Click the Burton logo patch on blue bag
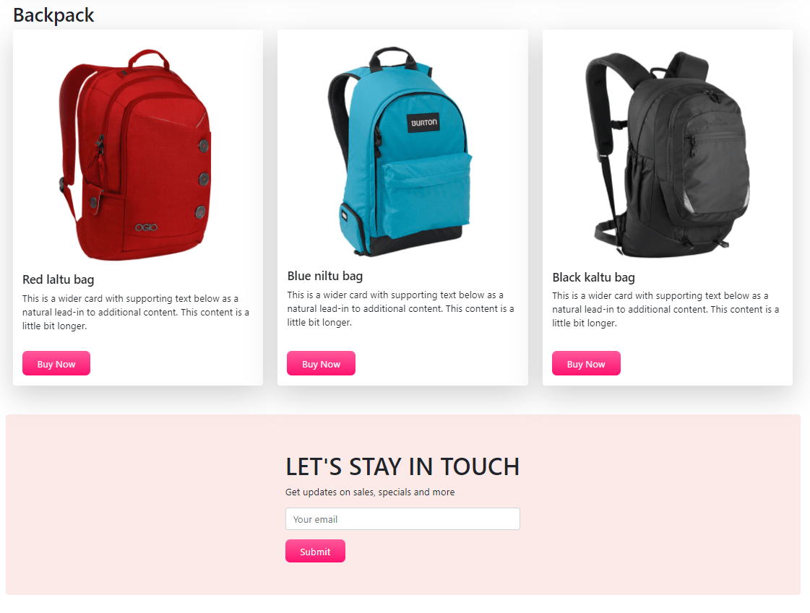This screenshot has height=613, width=810. pos(423,123)
